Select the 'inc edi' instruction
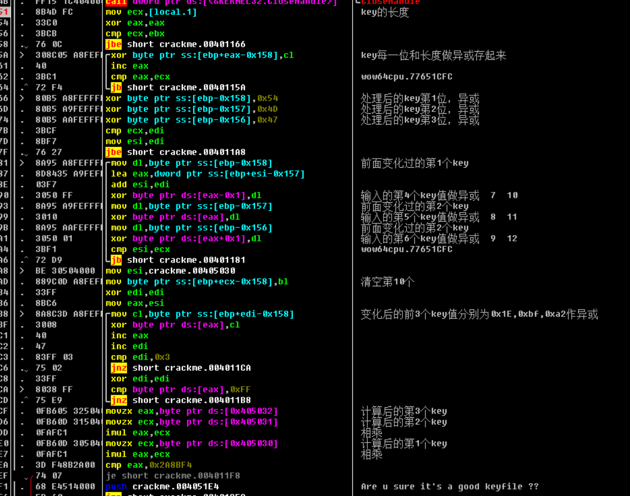630x496 pixels. pos(129,346)
